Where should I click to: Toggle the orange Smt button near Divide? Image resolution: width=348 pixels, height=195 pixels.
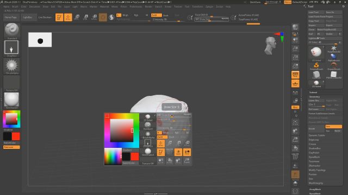(x=333, y=126)
